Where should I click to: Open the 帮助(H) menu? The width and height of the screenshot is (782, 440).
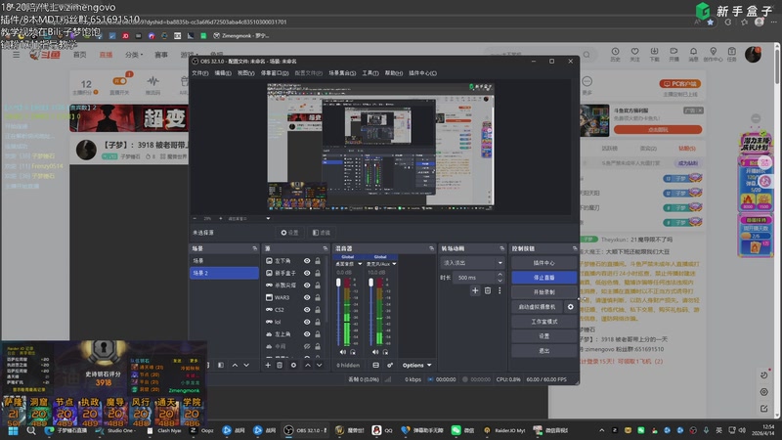[394, 73]
